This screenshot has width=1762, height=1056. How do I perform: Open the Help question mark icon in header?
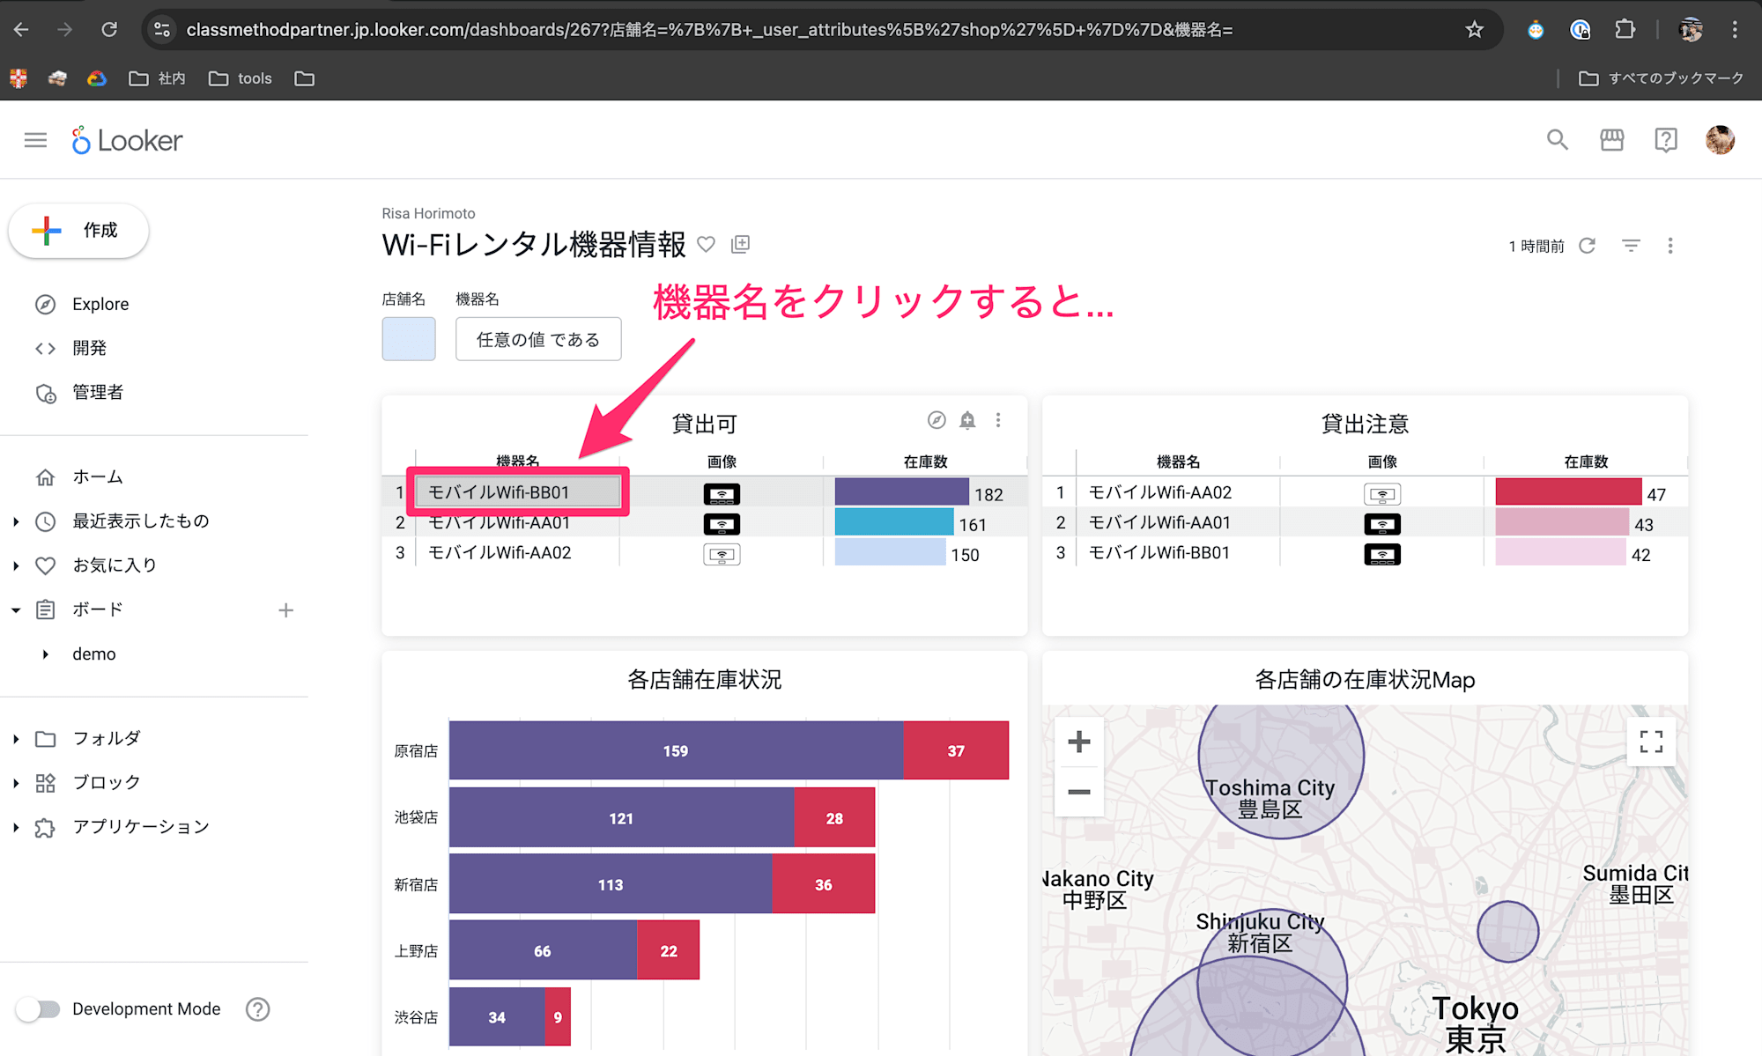pyautogui.click(x=1665, y=140)
